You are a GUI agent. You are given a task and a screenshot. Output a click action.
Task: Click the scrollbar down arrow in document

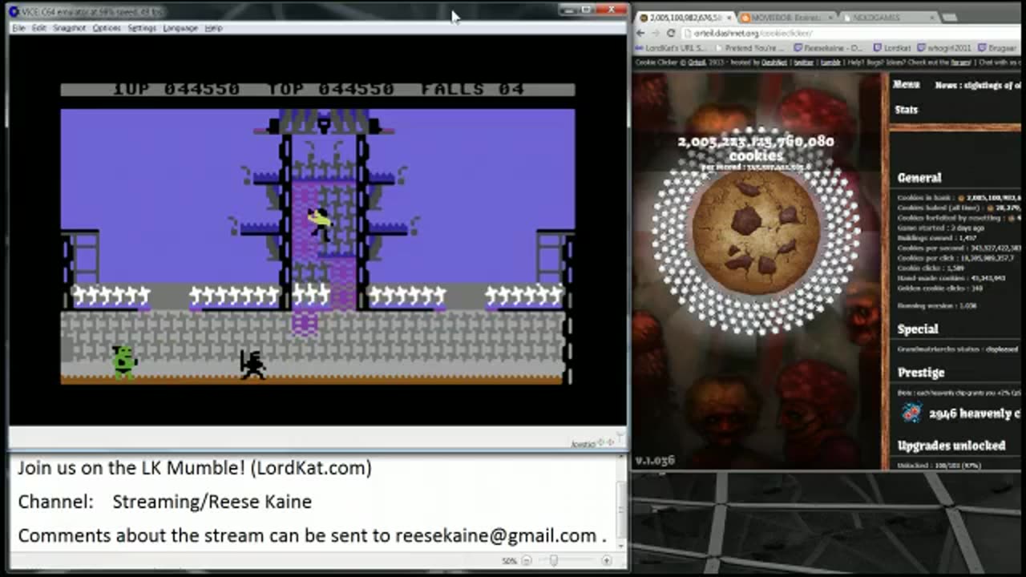621,547
